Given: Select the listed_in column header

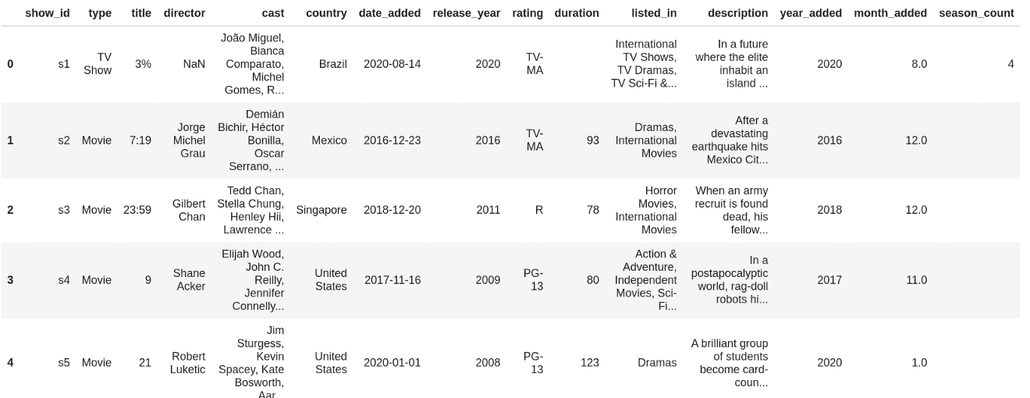Looking at the screenshot, I should point(654,13).
